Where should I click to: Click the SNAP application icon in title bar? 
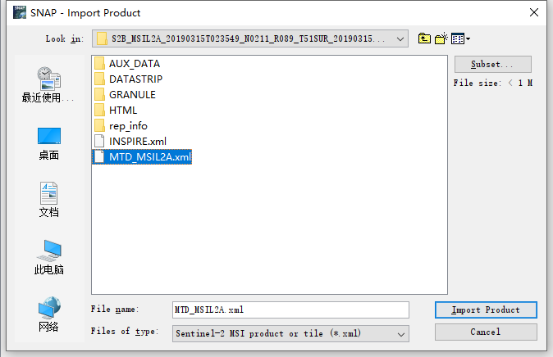[20, 12]
